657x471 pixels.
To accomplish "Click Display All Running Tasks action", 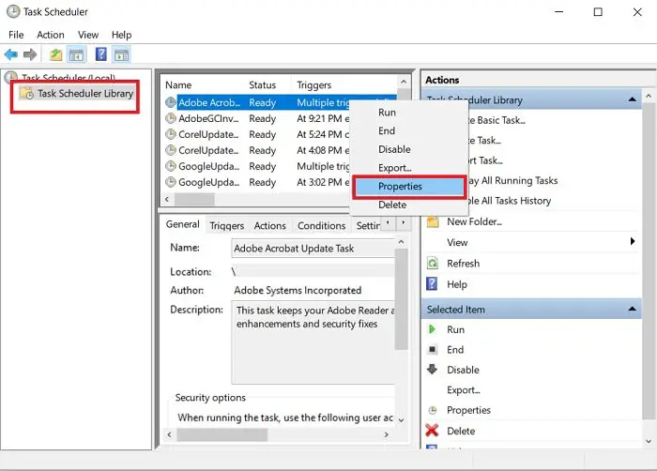I will tap(512, 180).
